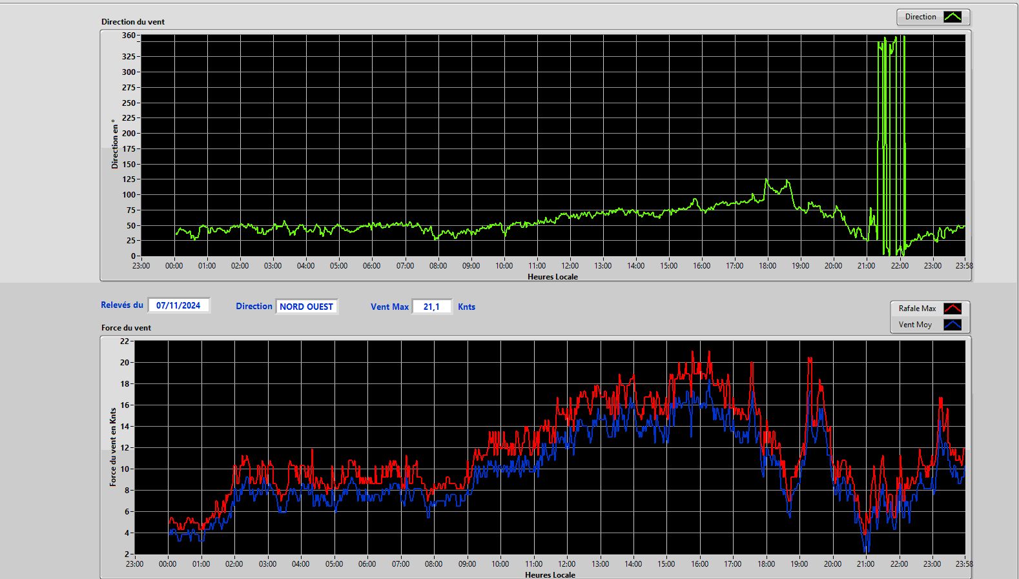Screen dimensions: 1019x579
Task: Click the 'Force du vent' chart title
Action: tap(126, 328)
